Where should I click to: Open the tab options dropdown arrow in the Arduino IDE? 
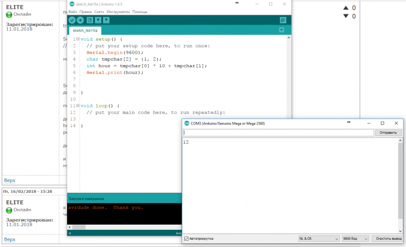(282, 30)
